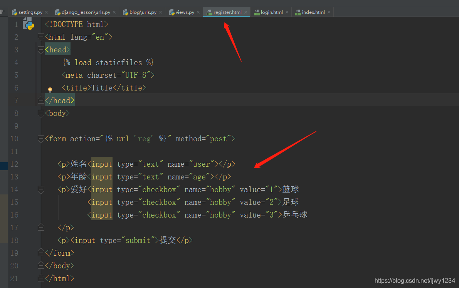Click line number 1 in the gutter
Viewport: 459px width, 288px height.
tap(17, 24)
